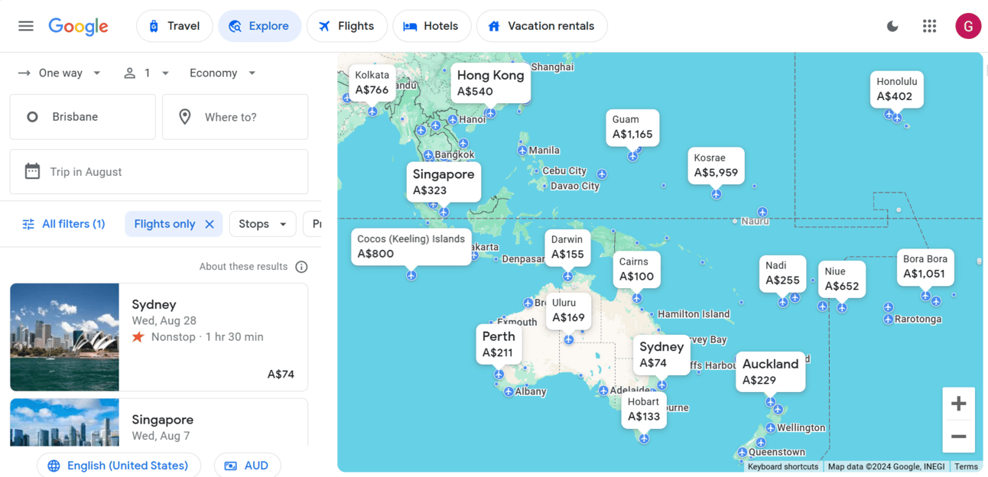Select Honolulu A$402 map label
This screenshot has width=988, height=477.
[x=896, y=89]
